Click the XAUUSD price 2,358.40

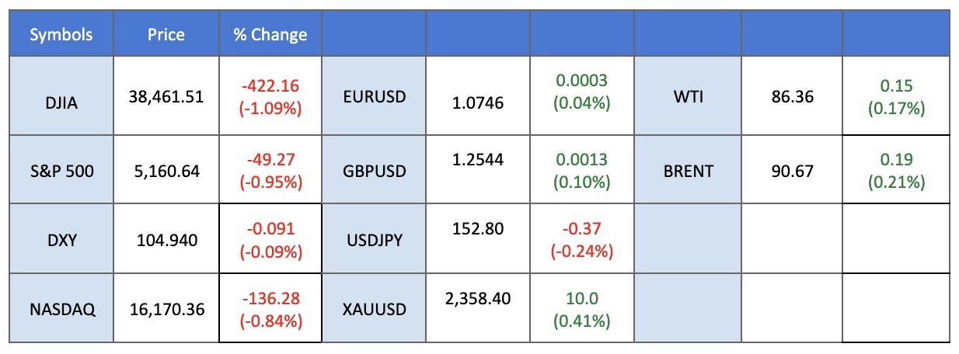pos(477,298)
